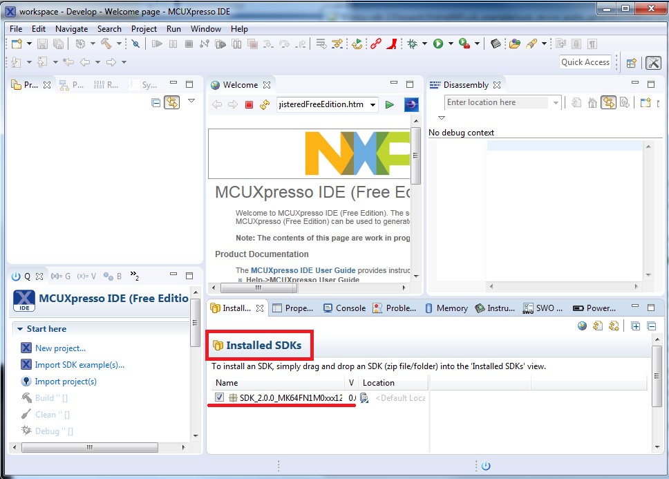Click the red link chain toolbar icon
The width and height of the screenshot is (669, 479).
[376, 44]
